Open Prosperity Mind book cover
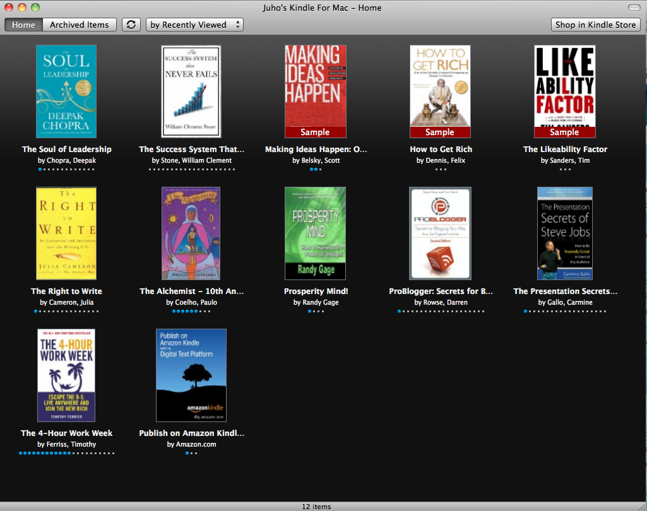 coord(315,233)
